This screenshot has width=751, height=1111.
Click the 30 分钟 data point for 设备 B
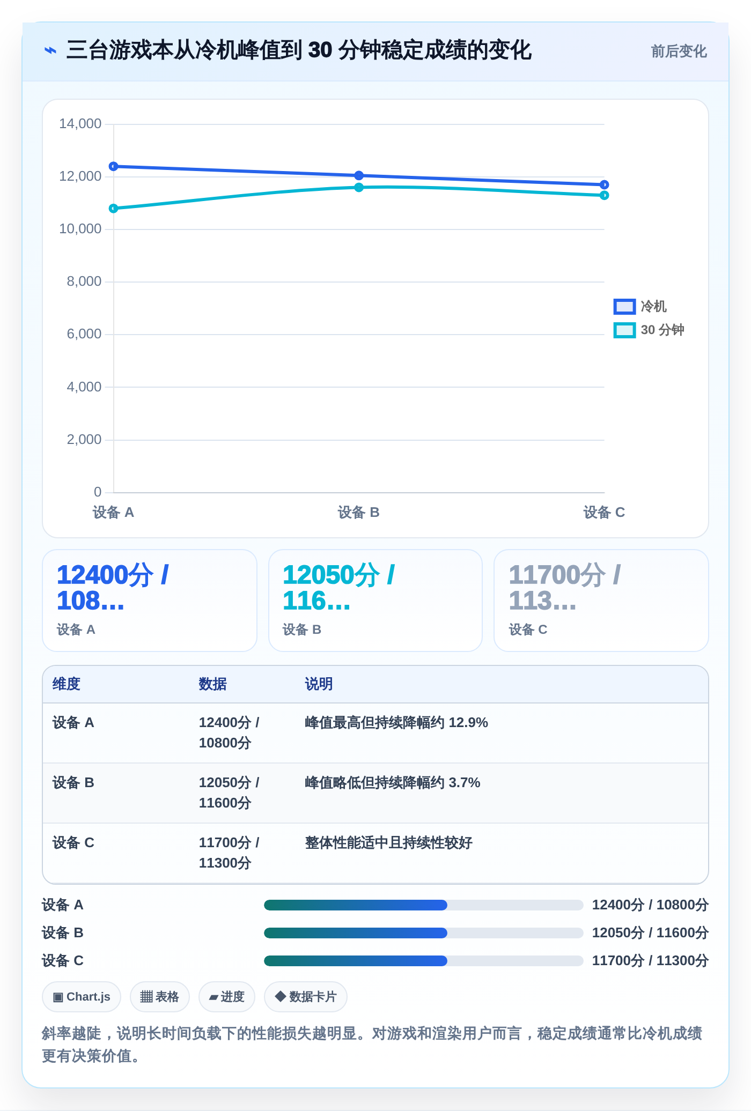tap(359, 187)
